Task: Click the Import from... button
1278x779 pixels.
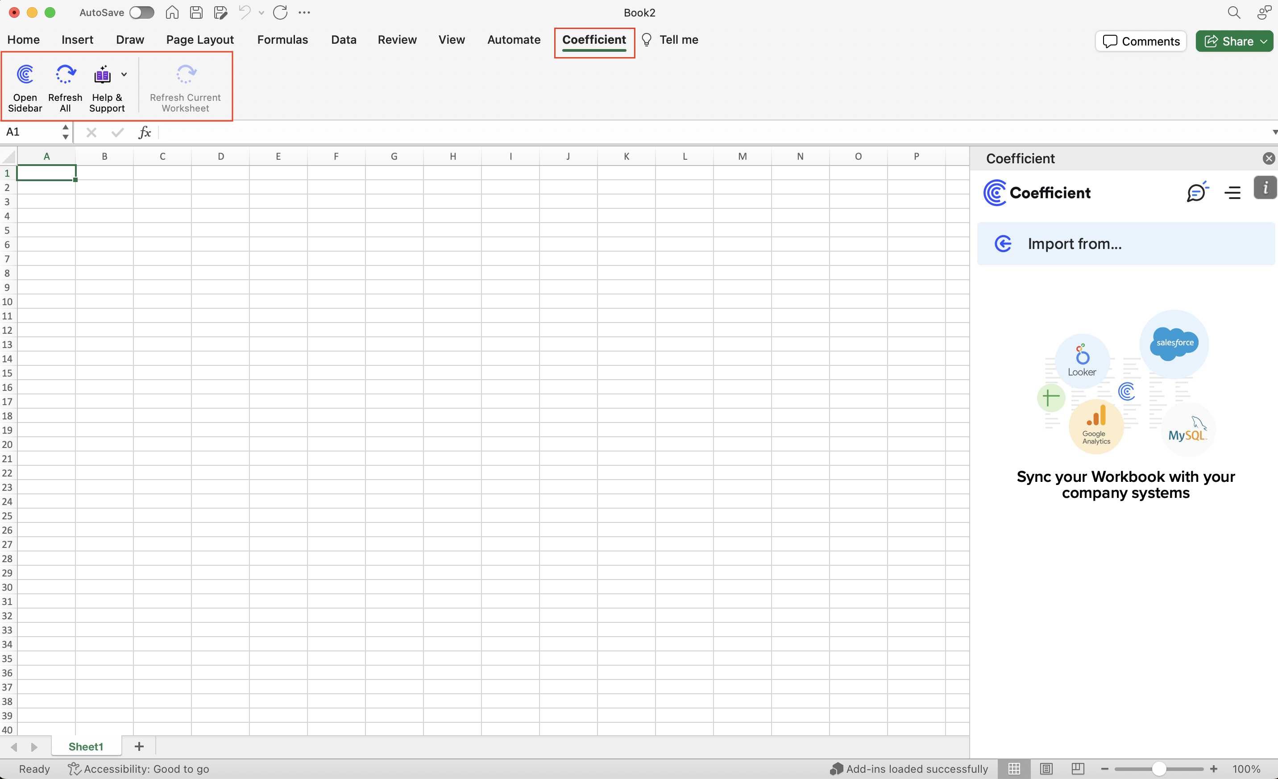Action: tap(1125, 244)
